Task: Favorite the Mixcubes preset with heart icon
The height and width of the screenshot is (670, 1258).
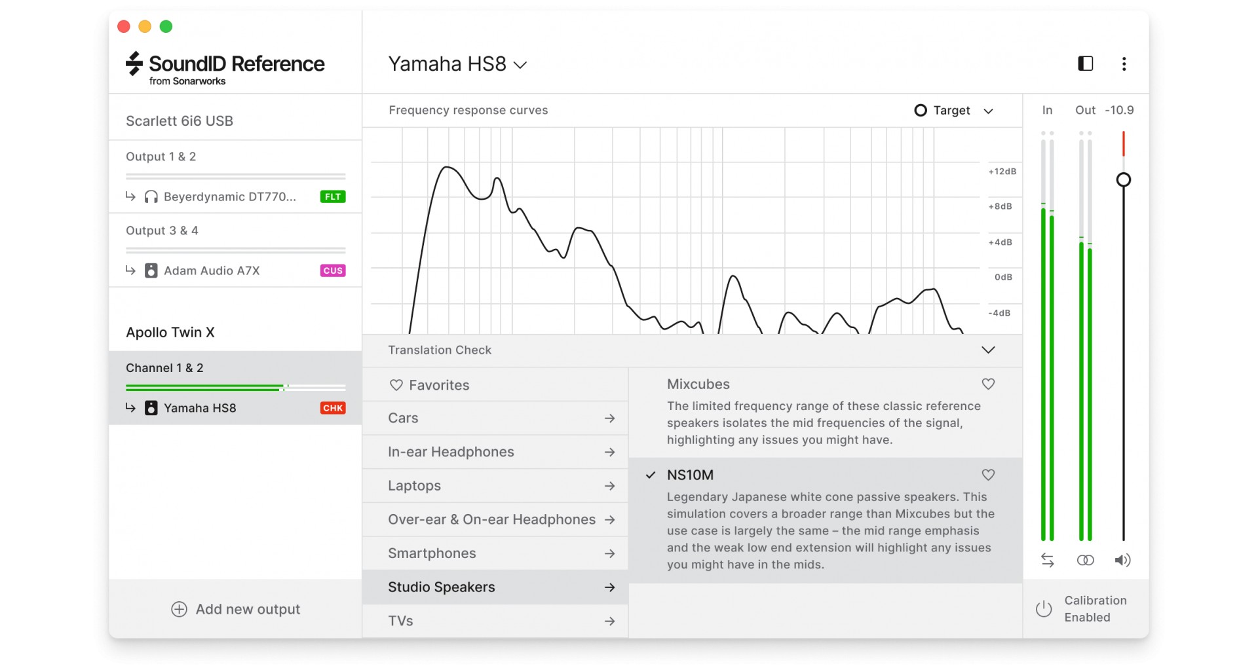Action: (988, 384)
